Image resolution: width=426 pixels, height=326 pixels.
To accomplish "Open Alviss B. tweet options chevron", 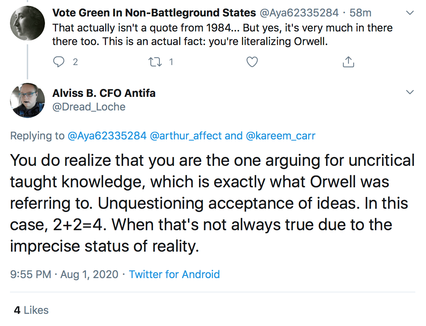I will [x=410, y=93].
